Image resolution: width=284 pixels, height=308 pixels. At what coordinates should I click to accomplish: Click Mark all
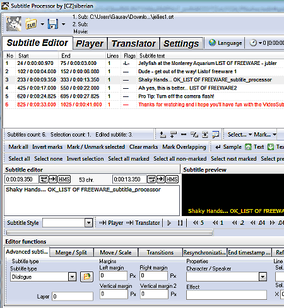point(18,147)
